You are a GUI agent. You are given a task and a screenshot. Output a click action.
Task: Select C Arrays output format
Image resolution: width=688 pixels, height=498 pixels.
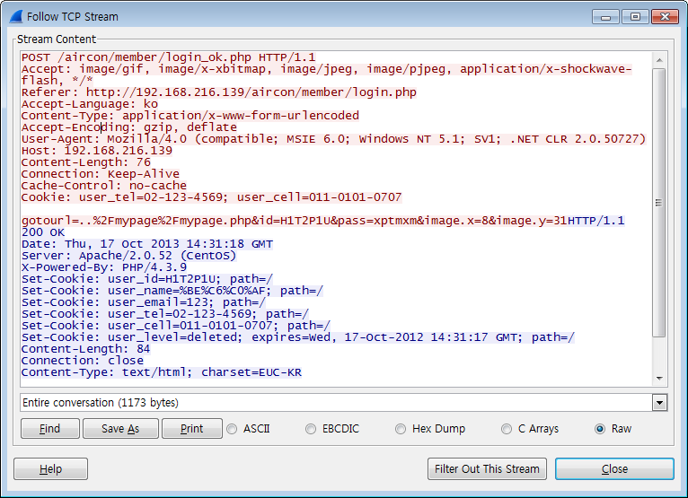[507, 429]
